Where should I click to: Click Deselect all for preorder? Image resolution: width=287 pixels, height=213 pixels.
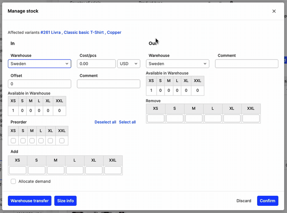tap(105, 122)
